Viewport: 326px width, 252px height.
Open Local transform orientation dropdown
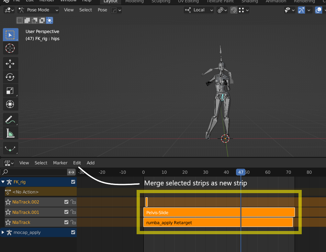click(x=199, y=10)
